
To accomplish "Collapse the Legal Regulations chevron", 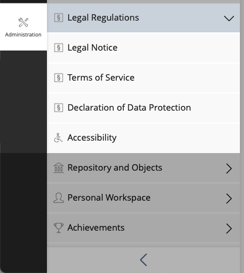I will point(229,18).
